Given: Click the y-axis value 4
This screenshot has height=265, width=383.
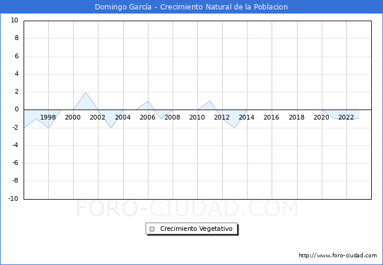Looking at the screenshot, I should click(x=16, y=74).
